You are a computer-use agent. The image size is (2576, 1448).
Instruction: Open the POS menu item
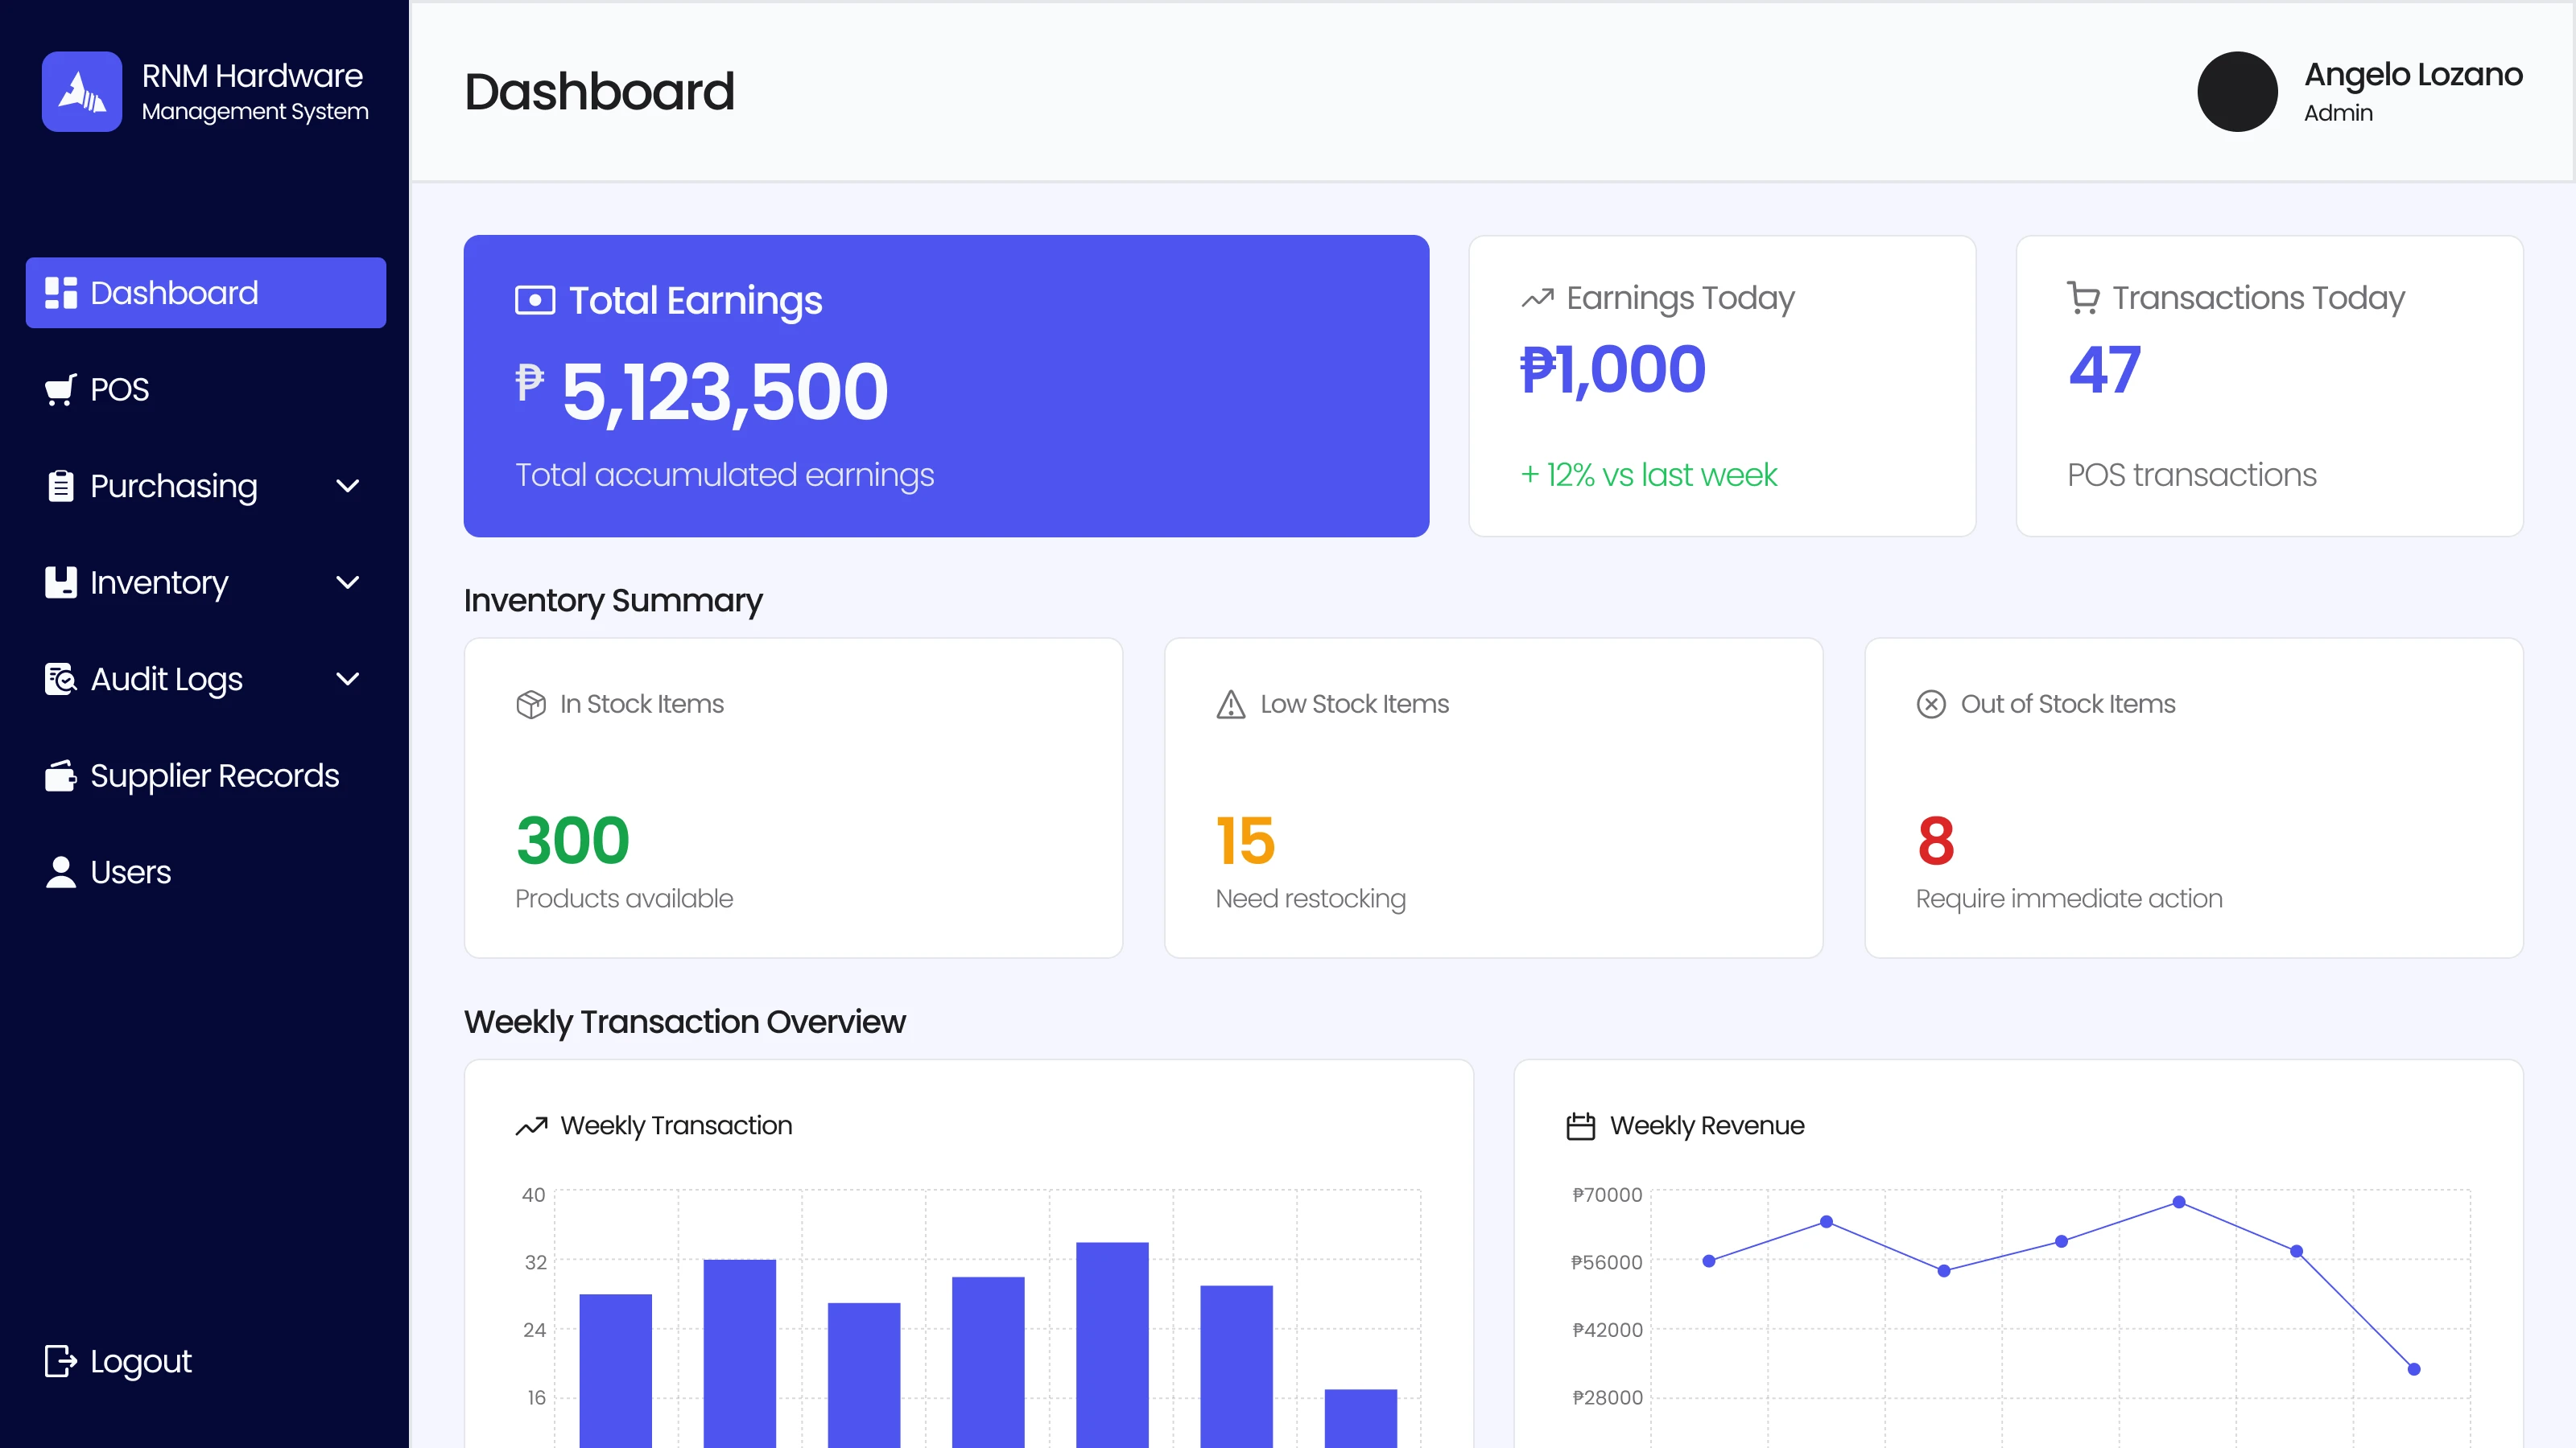(x=206, y=389)
